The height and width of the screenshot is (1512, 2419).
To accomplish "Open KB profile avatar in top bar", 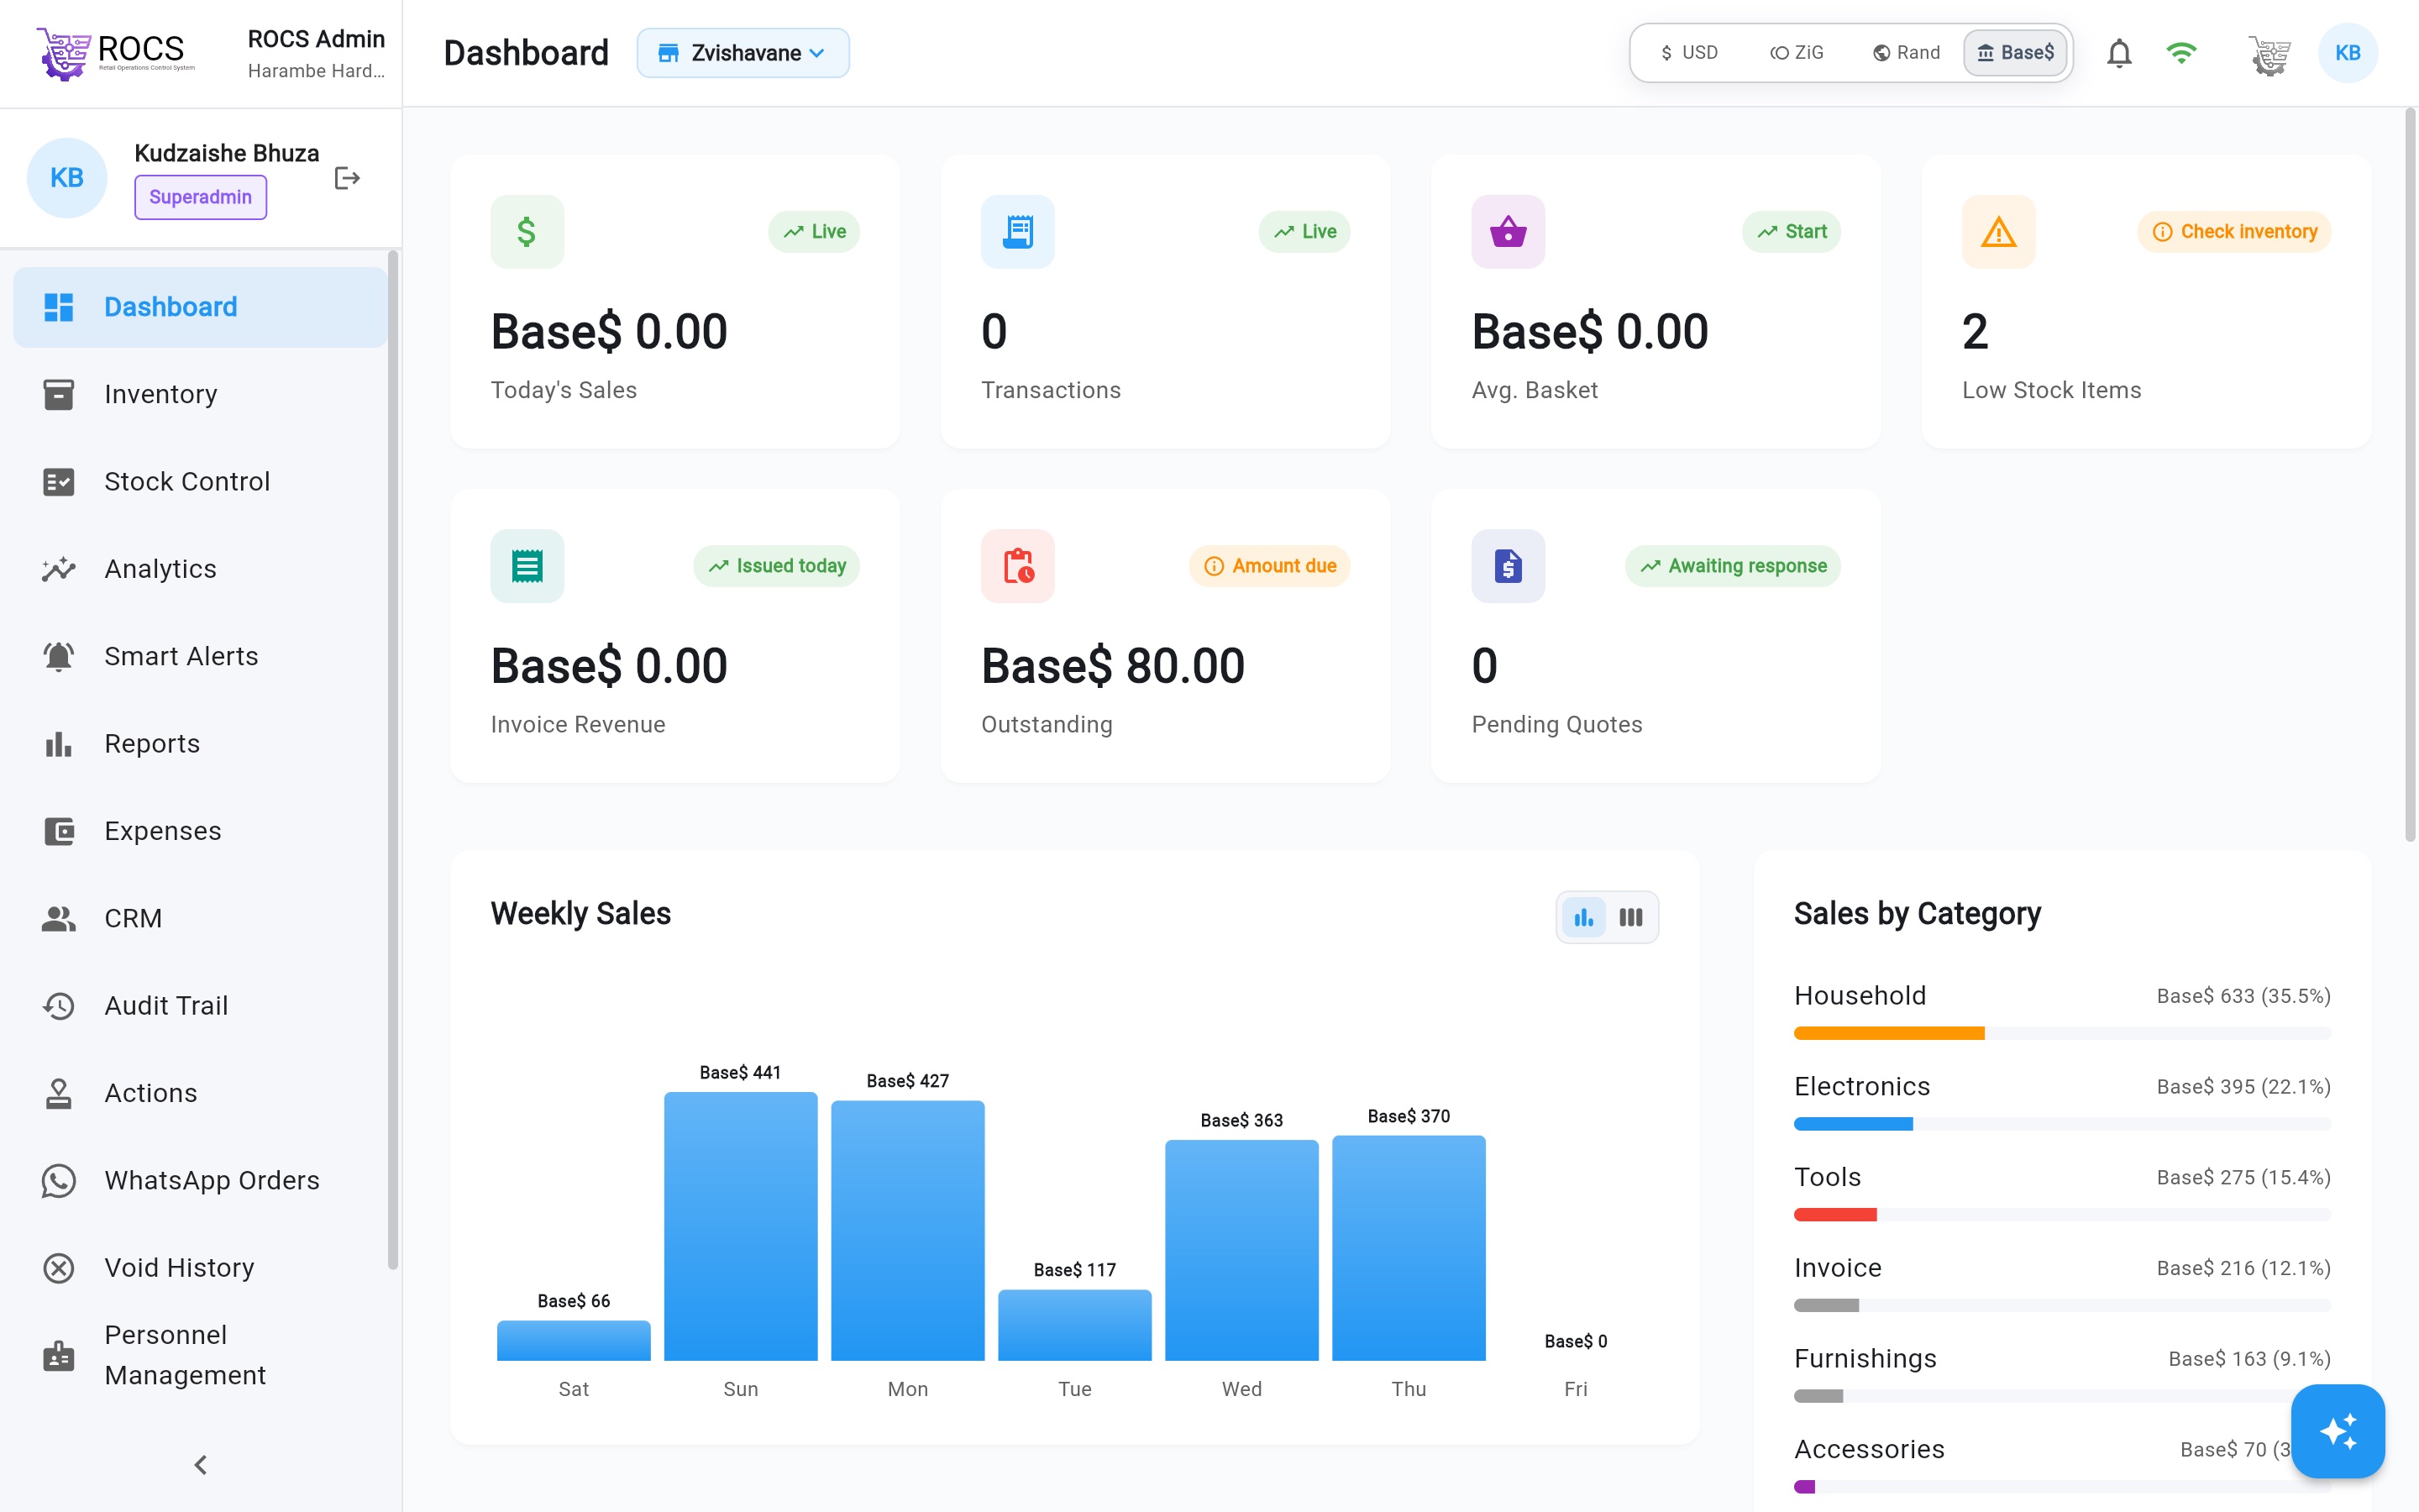I will click(2347, 53).
